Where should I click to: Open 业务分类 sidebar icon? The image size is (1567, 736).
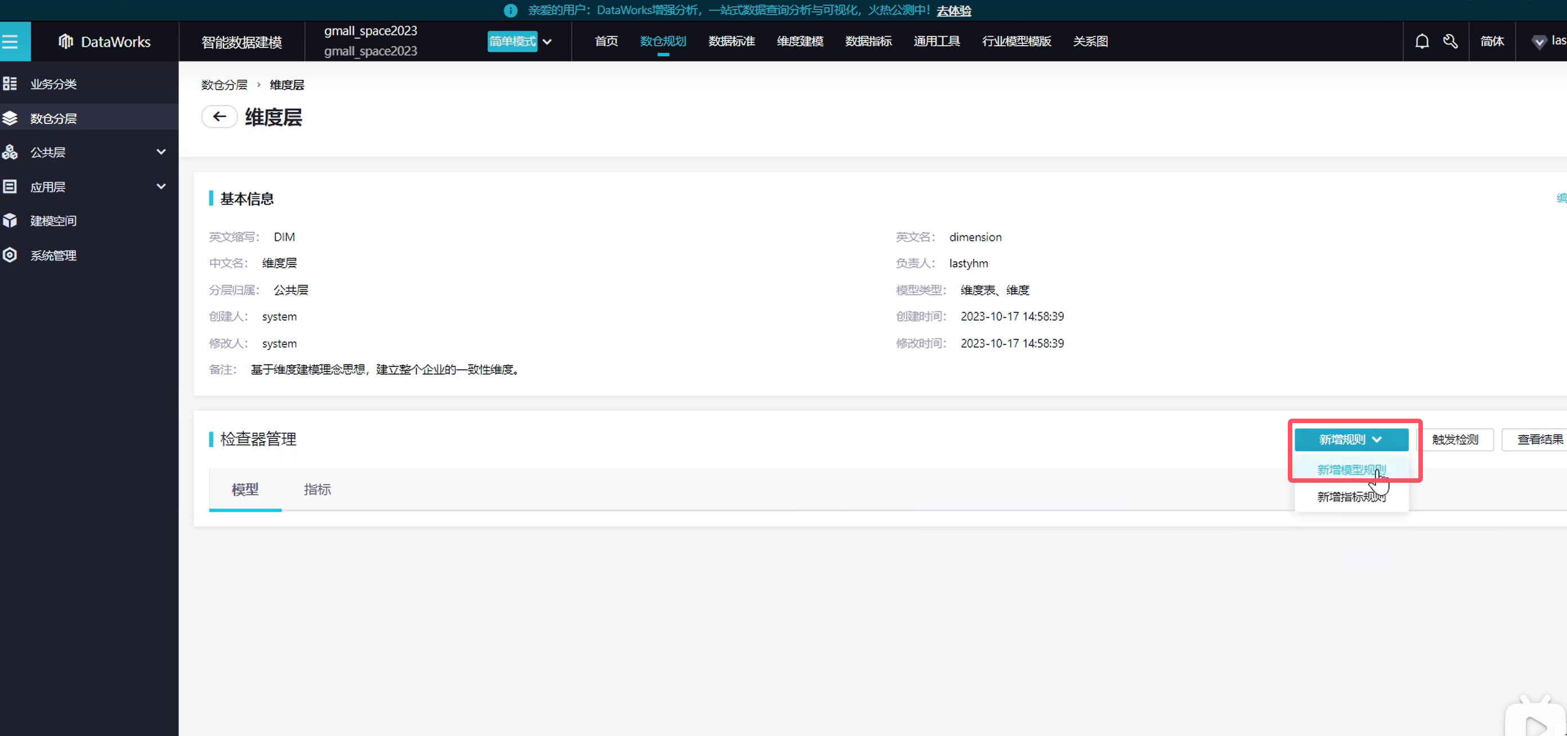(x=10, y=84)
